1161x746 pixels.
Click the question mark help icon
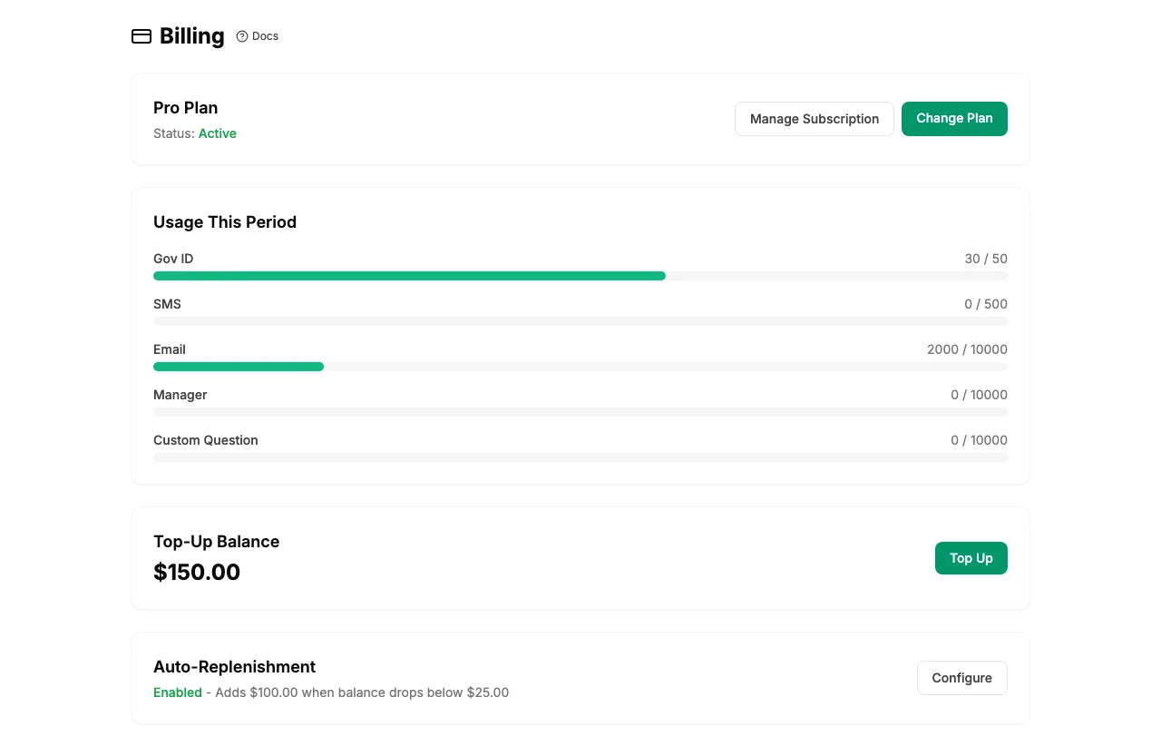240,36
